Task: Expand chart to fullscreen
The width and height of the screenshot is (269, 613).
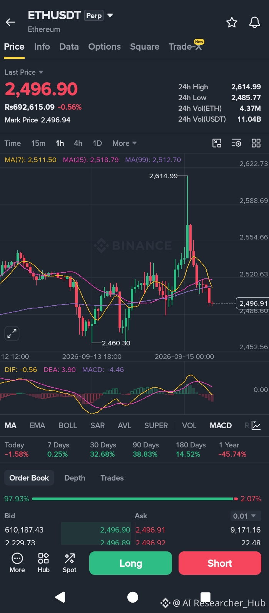Action: coord(12,333)
